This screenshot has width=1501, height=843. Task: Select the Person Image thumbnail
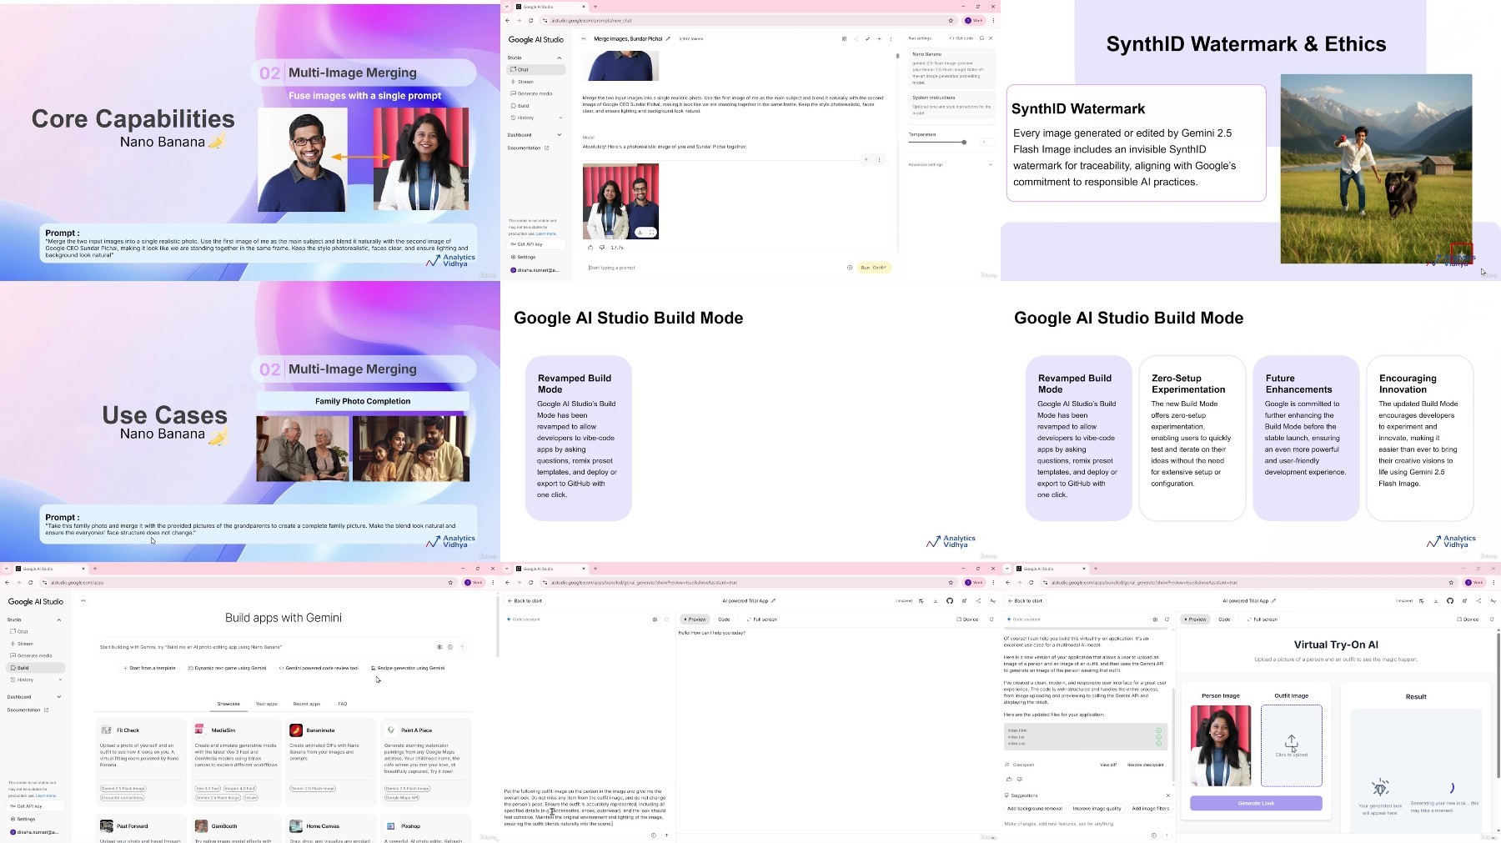pos(1221,745)
